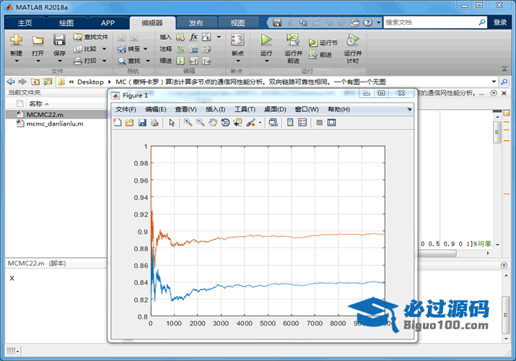This screenshot has width=516, height=361.
Task: Click the Open File icon in figure toolbar
Action: click(130, 123)
